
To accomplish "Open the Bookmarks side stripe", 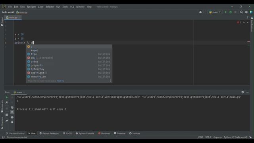I will (x=2, y=106).
